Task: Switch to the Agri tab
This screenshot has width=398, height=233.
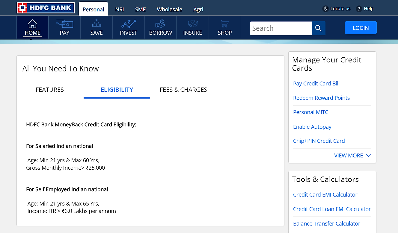Action: click(198, 9)
